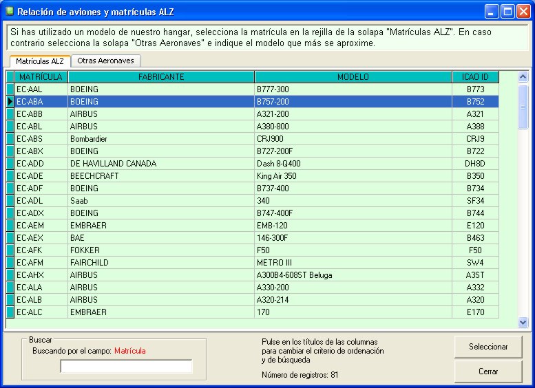Click the B747-400F model cell
Viewport: 535px width, 388px height.
(353, 213)
